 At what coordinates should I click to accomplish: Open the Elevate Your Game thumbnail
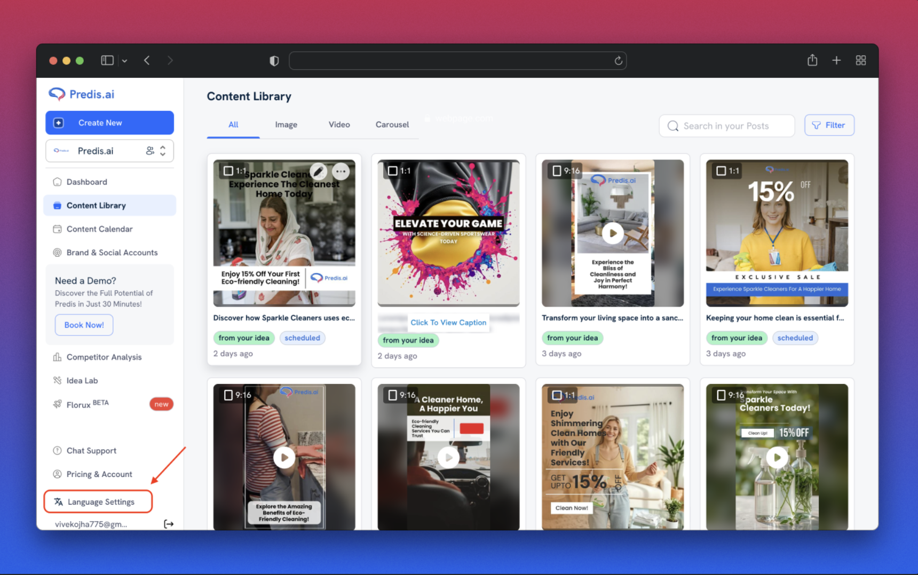tap(448, 233)
